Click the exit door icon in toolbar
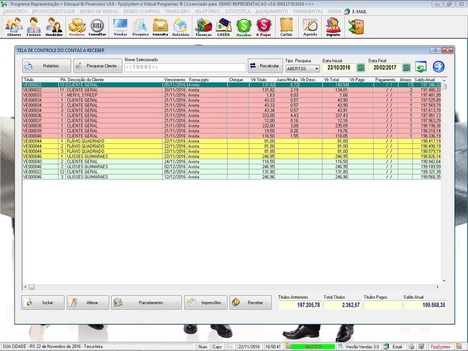 click(356, 27)
